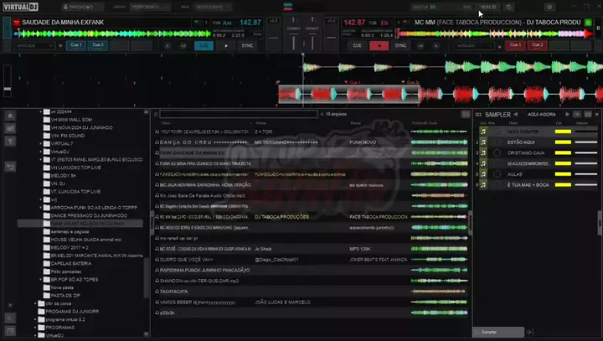Expand the ARROCHA FUNK SO AS LENDA folder
603x341 pixels.
point(40,208)
